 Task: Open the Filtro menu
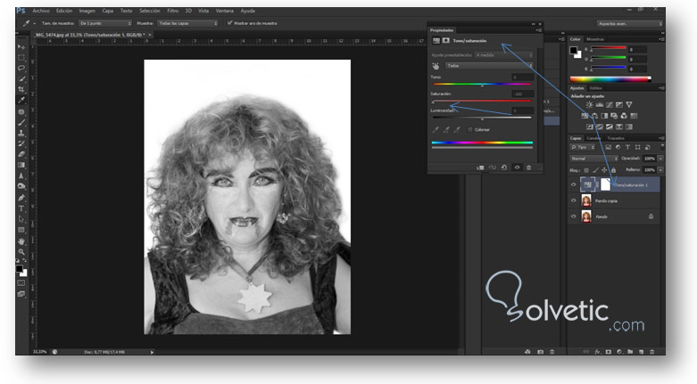pos(173,11)
